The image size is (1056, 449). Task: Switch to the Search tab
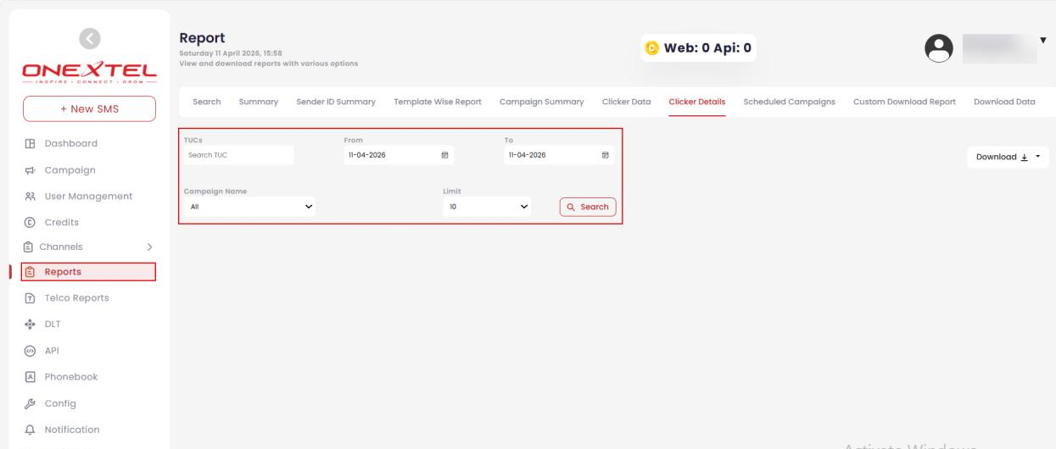207,102
